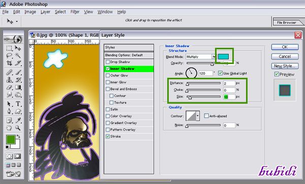Image resolution: width=305 pixels, height=184 pixels.
Task: Select the Brush tool
Action: tap(18, 72)
